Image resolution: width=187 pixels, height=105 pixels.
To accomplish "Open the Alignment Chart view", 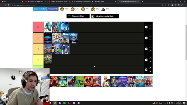I will coord(78,16).
